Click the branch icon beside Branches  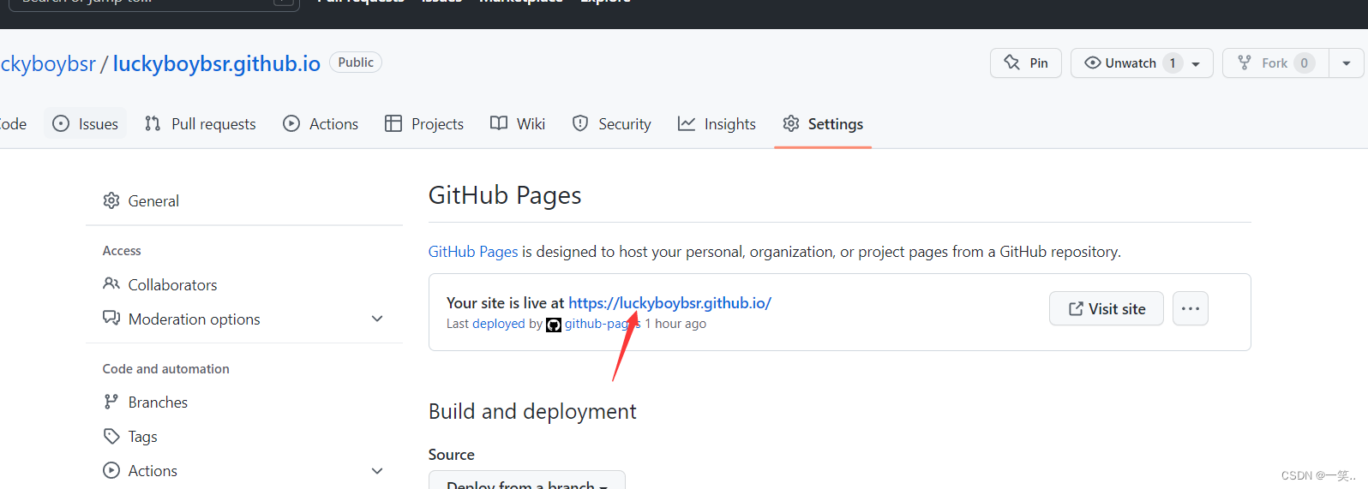coord(111,402)
